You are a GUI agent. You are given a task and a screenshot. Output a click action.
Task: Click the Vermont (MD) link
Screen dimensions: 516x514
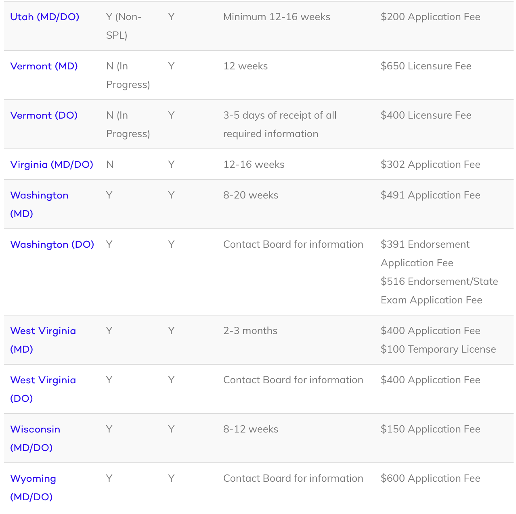point(44,66)
